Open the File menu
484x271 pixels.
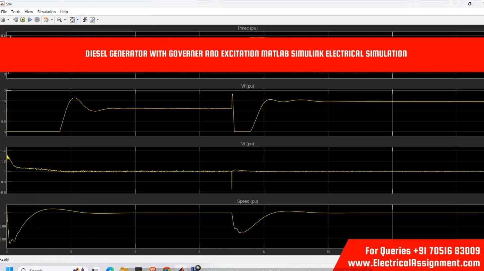pyautogui.click(x=4, y=12)
